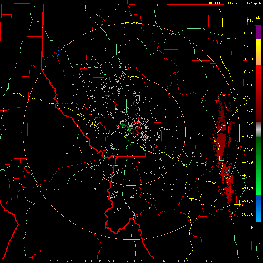Select the 61.2 velocity scale value
The image size is (263, 263).
249,72
